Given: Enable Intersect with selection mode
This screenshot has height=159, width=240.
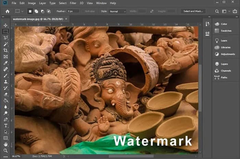Looking at the screenshot, I should click(48, 11).
